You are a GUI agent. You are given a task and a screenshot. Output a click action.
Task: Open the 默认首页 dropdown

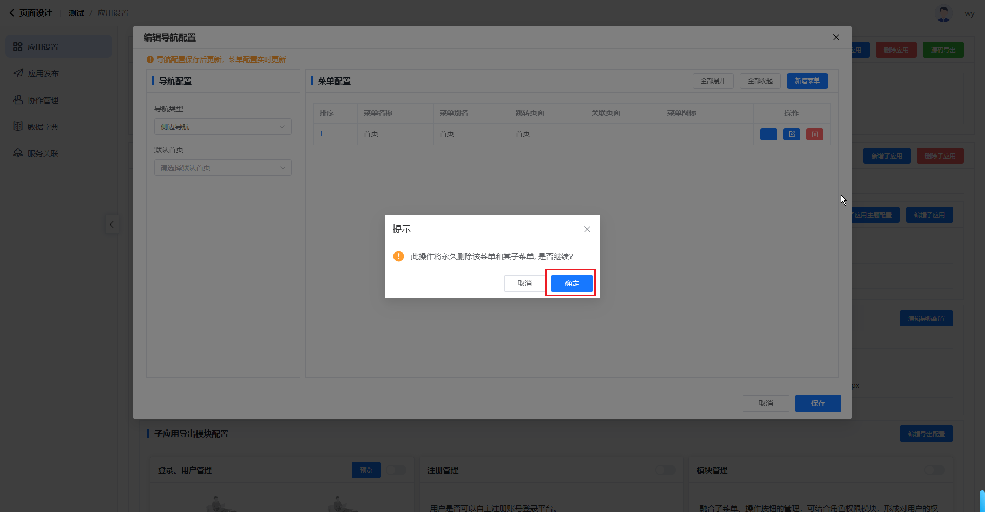click(x=223, y=168)
